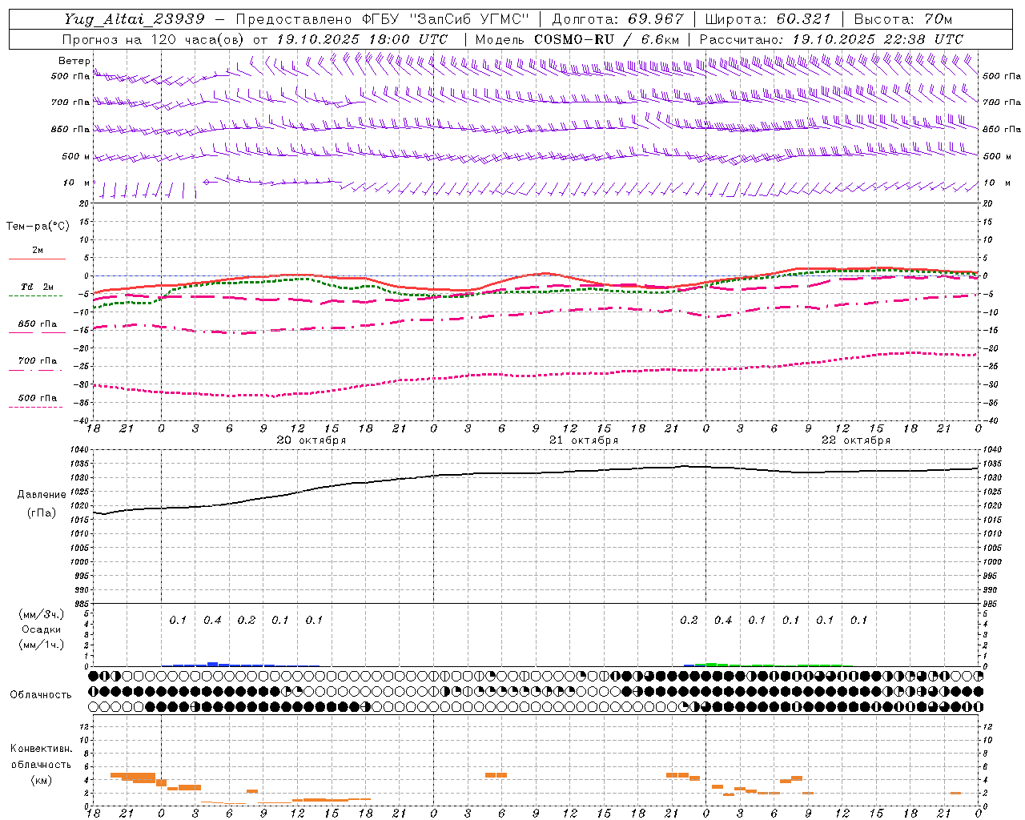
Task: Click the 985 label on left pressure axis
Action: click(81, 604)
